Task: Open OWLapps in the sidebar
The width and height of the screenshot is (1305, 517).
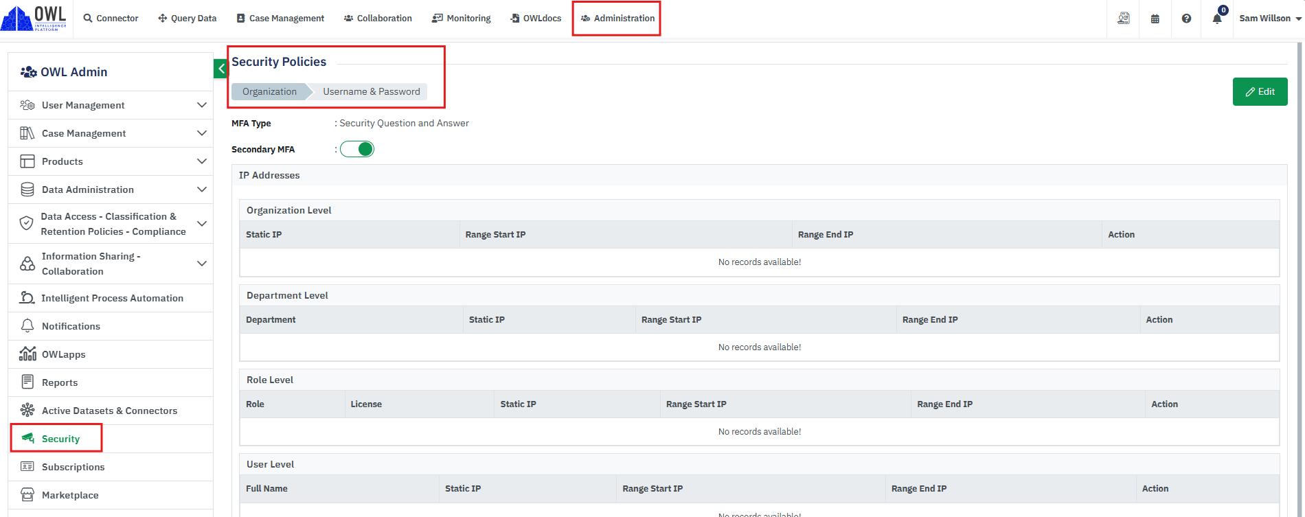Action: pyautogui.click(x=111, y=354)
